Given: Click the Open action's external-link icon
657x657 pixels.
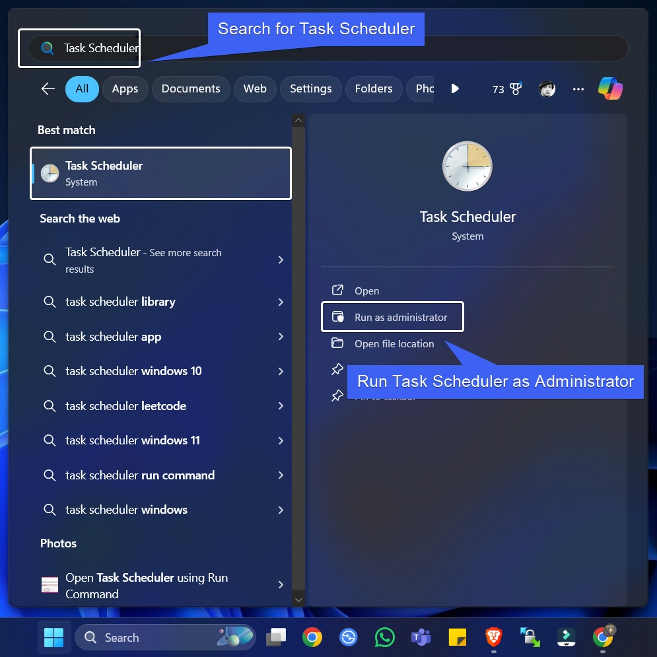Looking at the screenshot, I should click(x=337, y=290).
